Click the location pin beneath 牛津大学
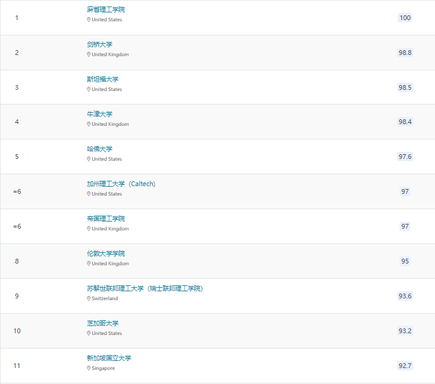 (89, 124)
